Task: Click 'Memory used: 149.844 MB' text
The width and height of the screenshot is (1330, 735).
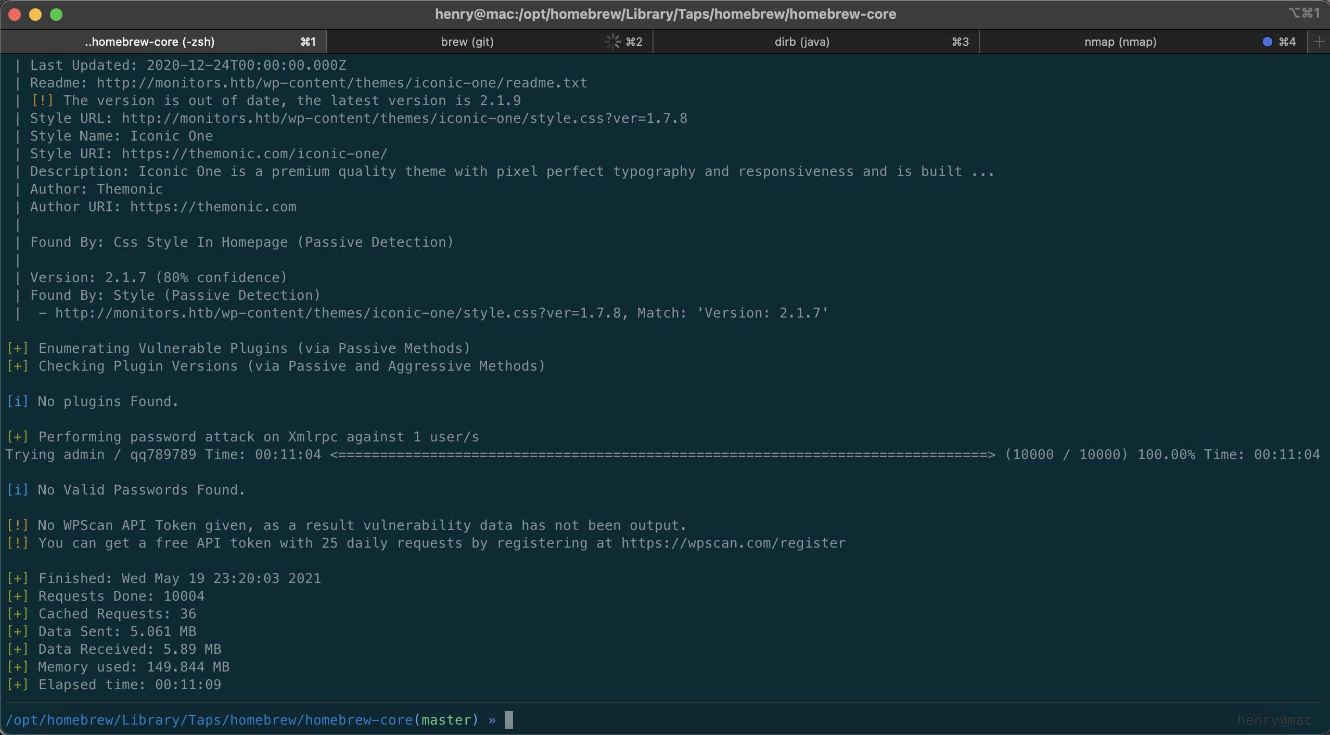Action: (x=134, y=667)
